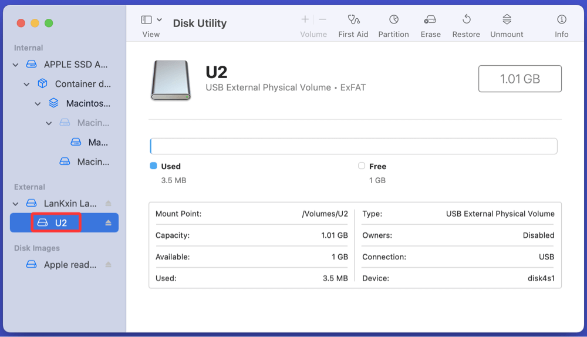Select the APPLE SSD internal disk
587x337 pixels.
pyautogui.click(x=75, y=65)
